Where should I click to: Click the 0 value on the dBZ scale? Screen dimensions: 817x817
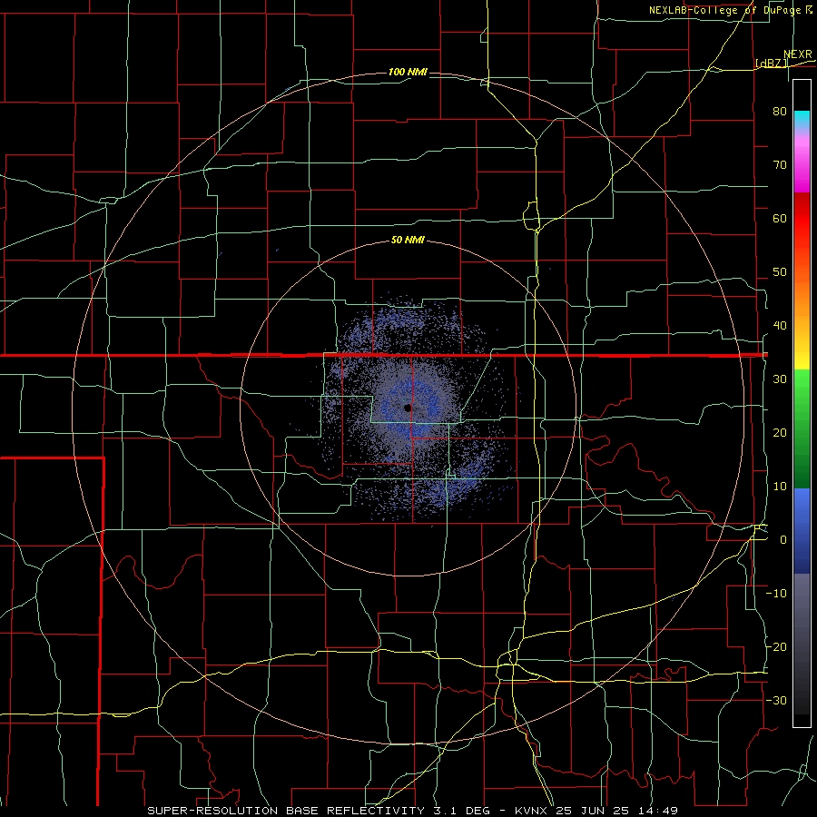point(783,540)
